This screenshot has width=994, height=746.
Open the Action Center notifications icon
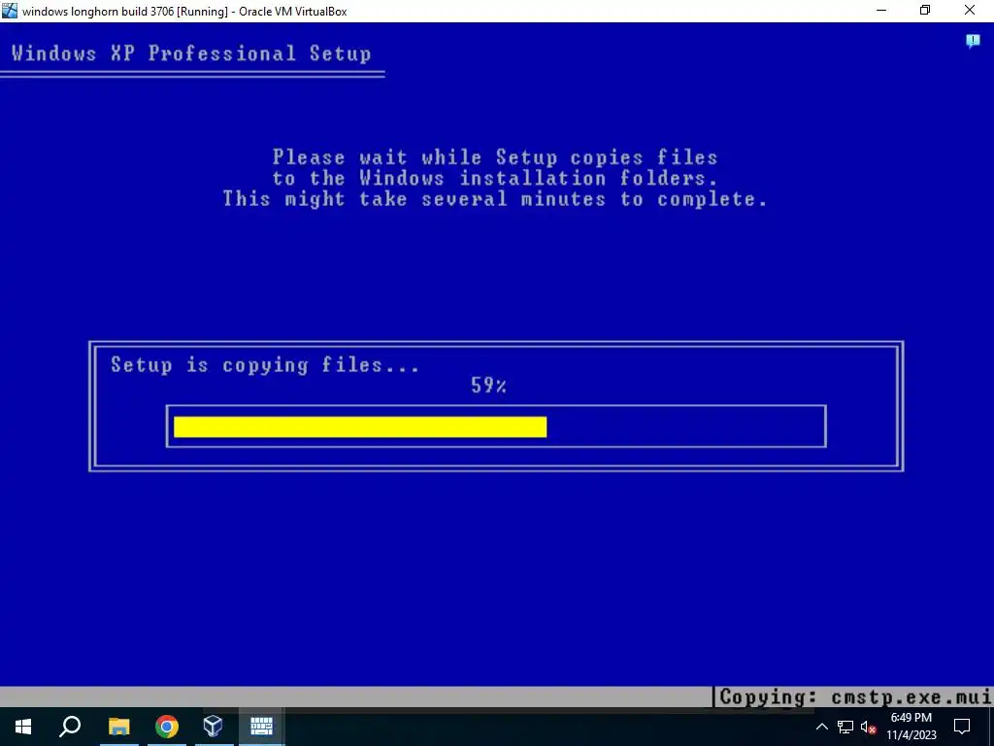pyautogui.click(x=962, y=727)
